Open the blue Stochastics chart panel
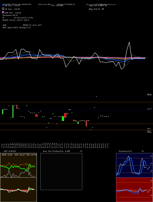 point(134,165)
